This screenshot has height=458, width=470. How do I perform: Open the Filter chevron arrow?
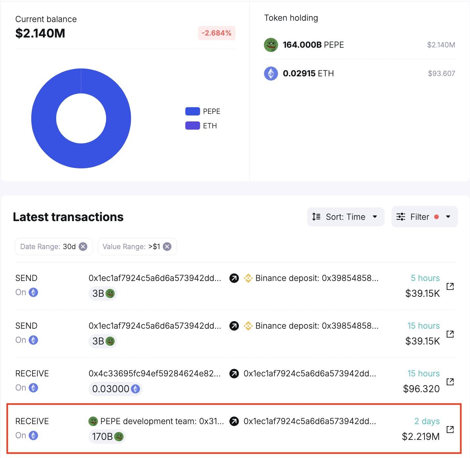click(448, 217)
